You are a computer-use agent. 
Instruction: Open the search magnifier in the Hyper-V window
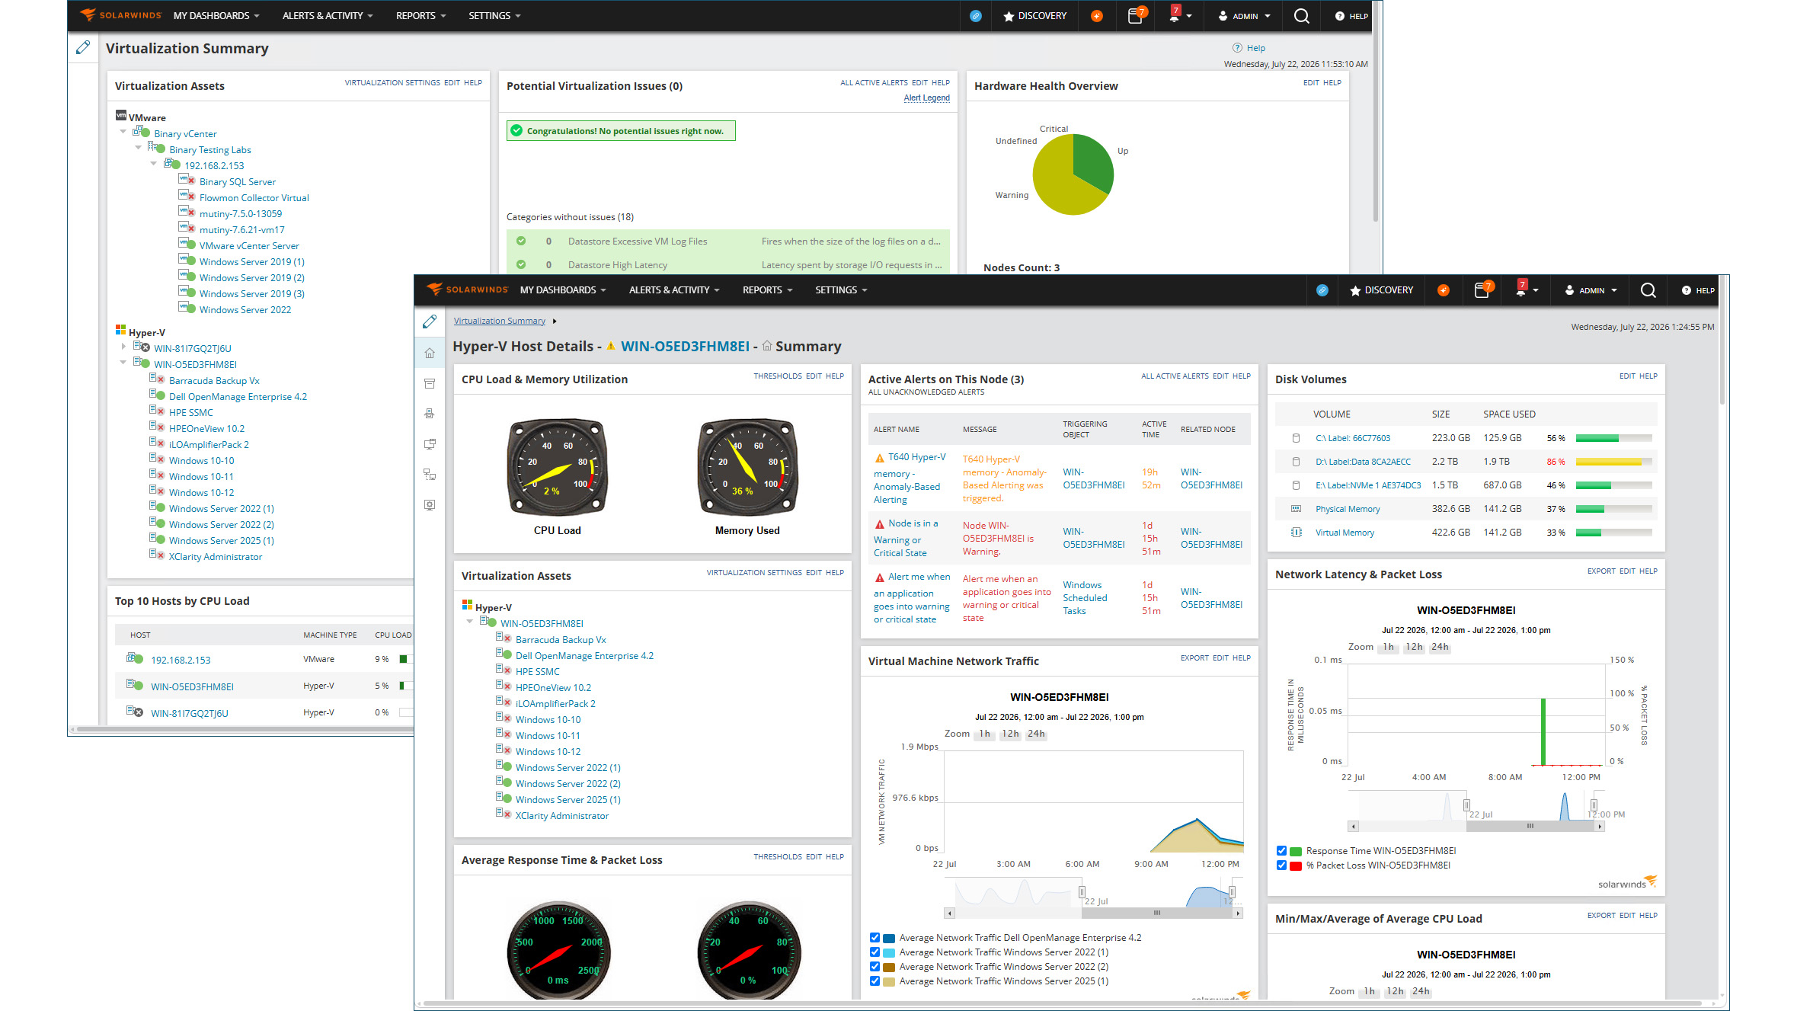point(1648,290)
